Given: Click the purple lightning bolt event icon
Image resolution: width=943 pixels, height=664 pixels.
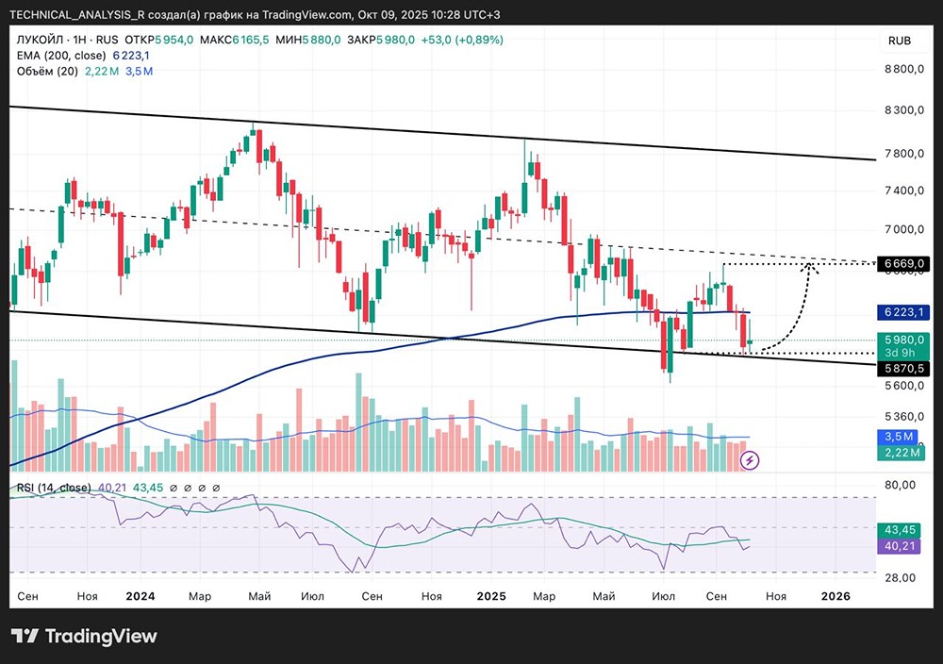Looking at the screenshot, I should click(750, 460).
